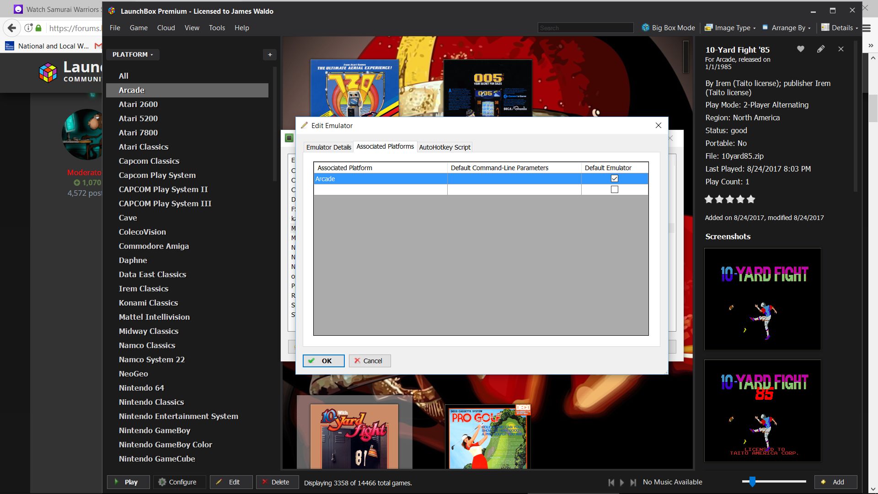
Task: Open the PLATFORM dropdown
Action: (x=133, y=54)
